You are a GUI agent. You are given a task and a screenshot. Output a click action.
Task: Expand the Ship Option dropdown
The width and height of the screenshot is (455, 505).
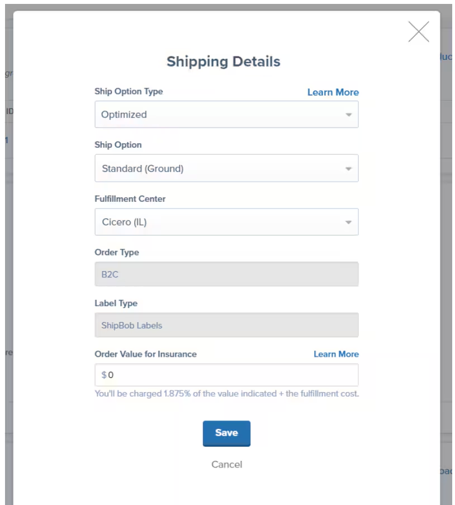(226, 168)
